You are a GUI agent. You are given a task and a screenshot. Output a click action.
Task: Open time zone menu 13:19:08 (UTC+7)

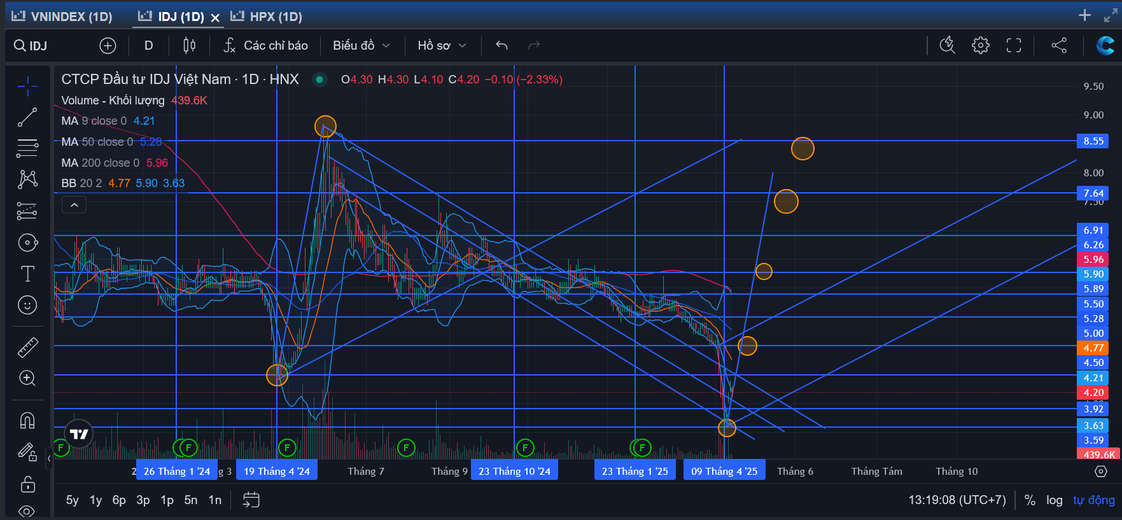[957, 500]
